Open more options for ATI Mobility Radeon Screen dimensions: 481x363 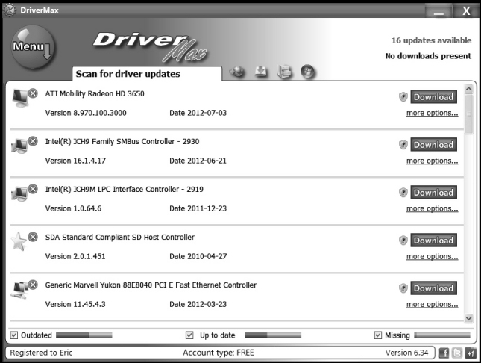pyautogui.click(x=433, y=113)
